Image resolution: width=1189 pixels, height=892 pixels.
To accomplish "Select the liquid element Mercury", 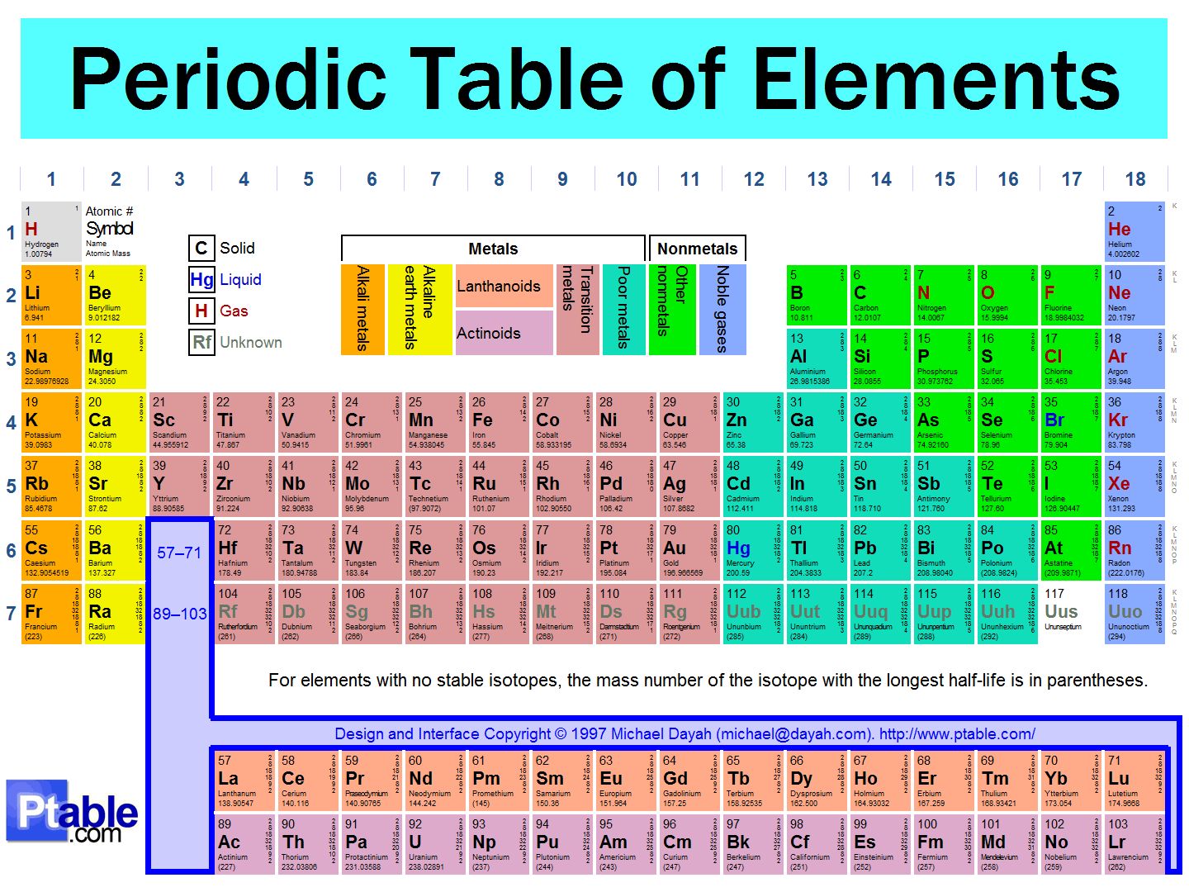I will point(751,549).
